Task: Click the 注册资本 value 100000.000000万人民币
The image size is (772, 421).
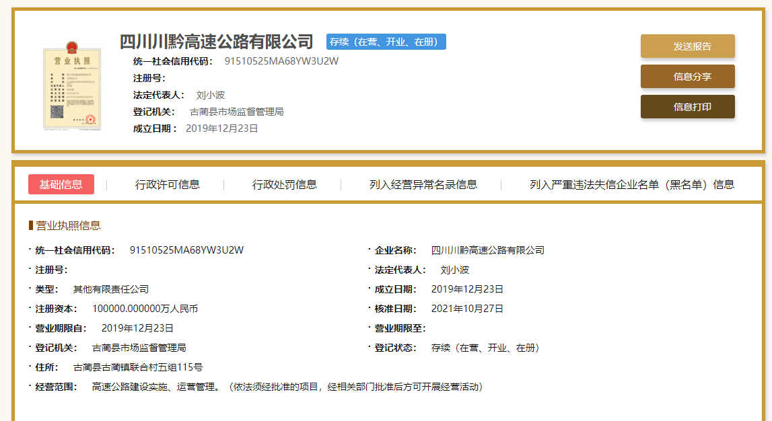Action: coord(145,309)
